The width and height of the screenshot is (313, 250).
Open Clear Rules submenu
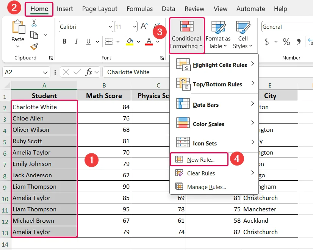point(214,173)
